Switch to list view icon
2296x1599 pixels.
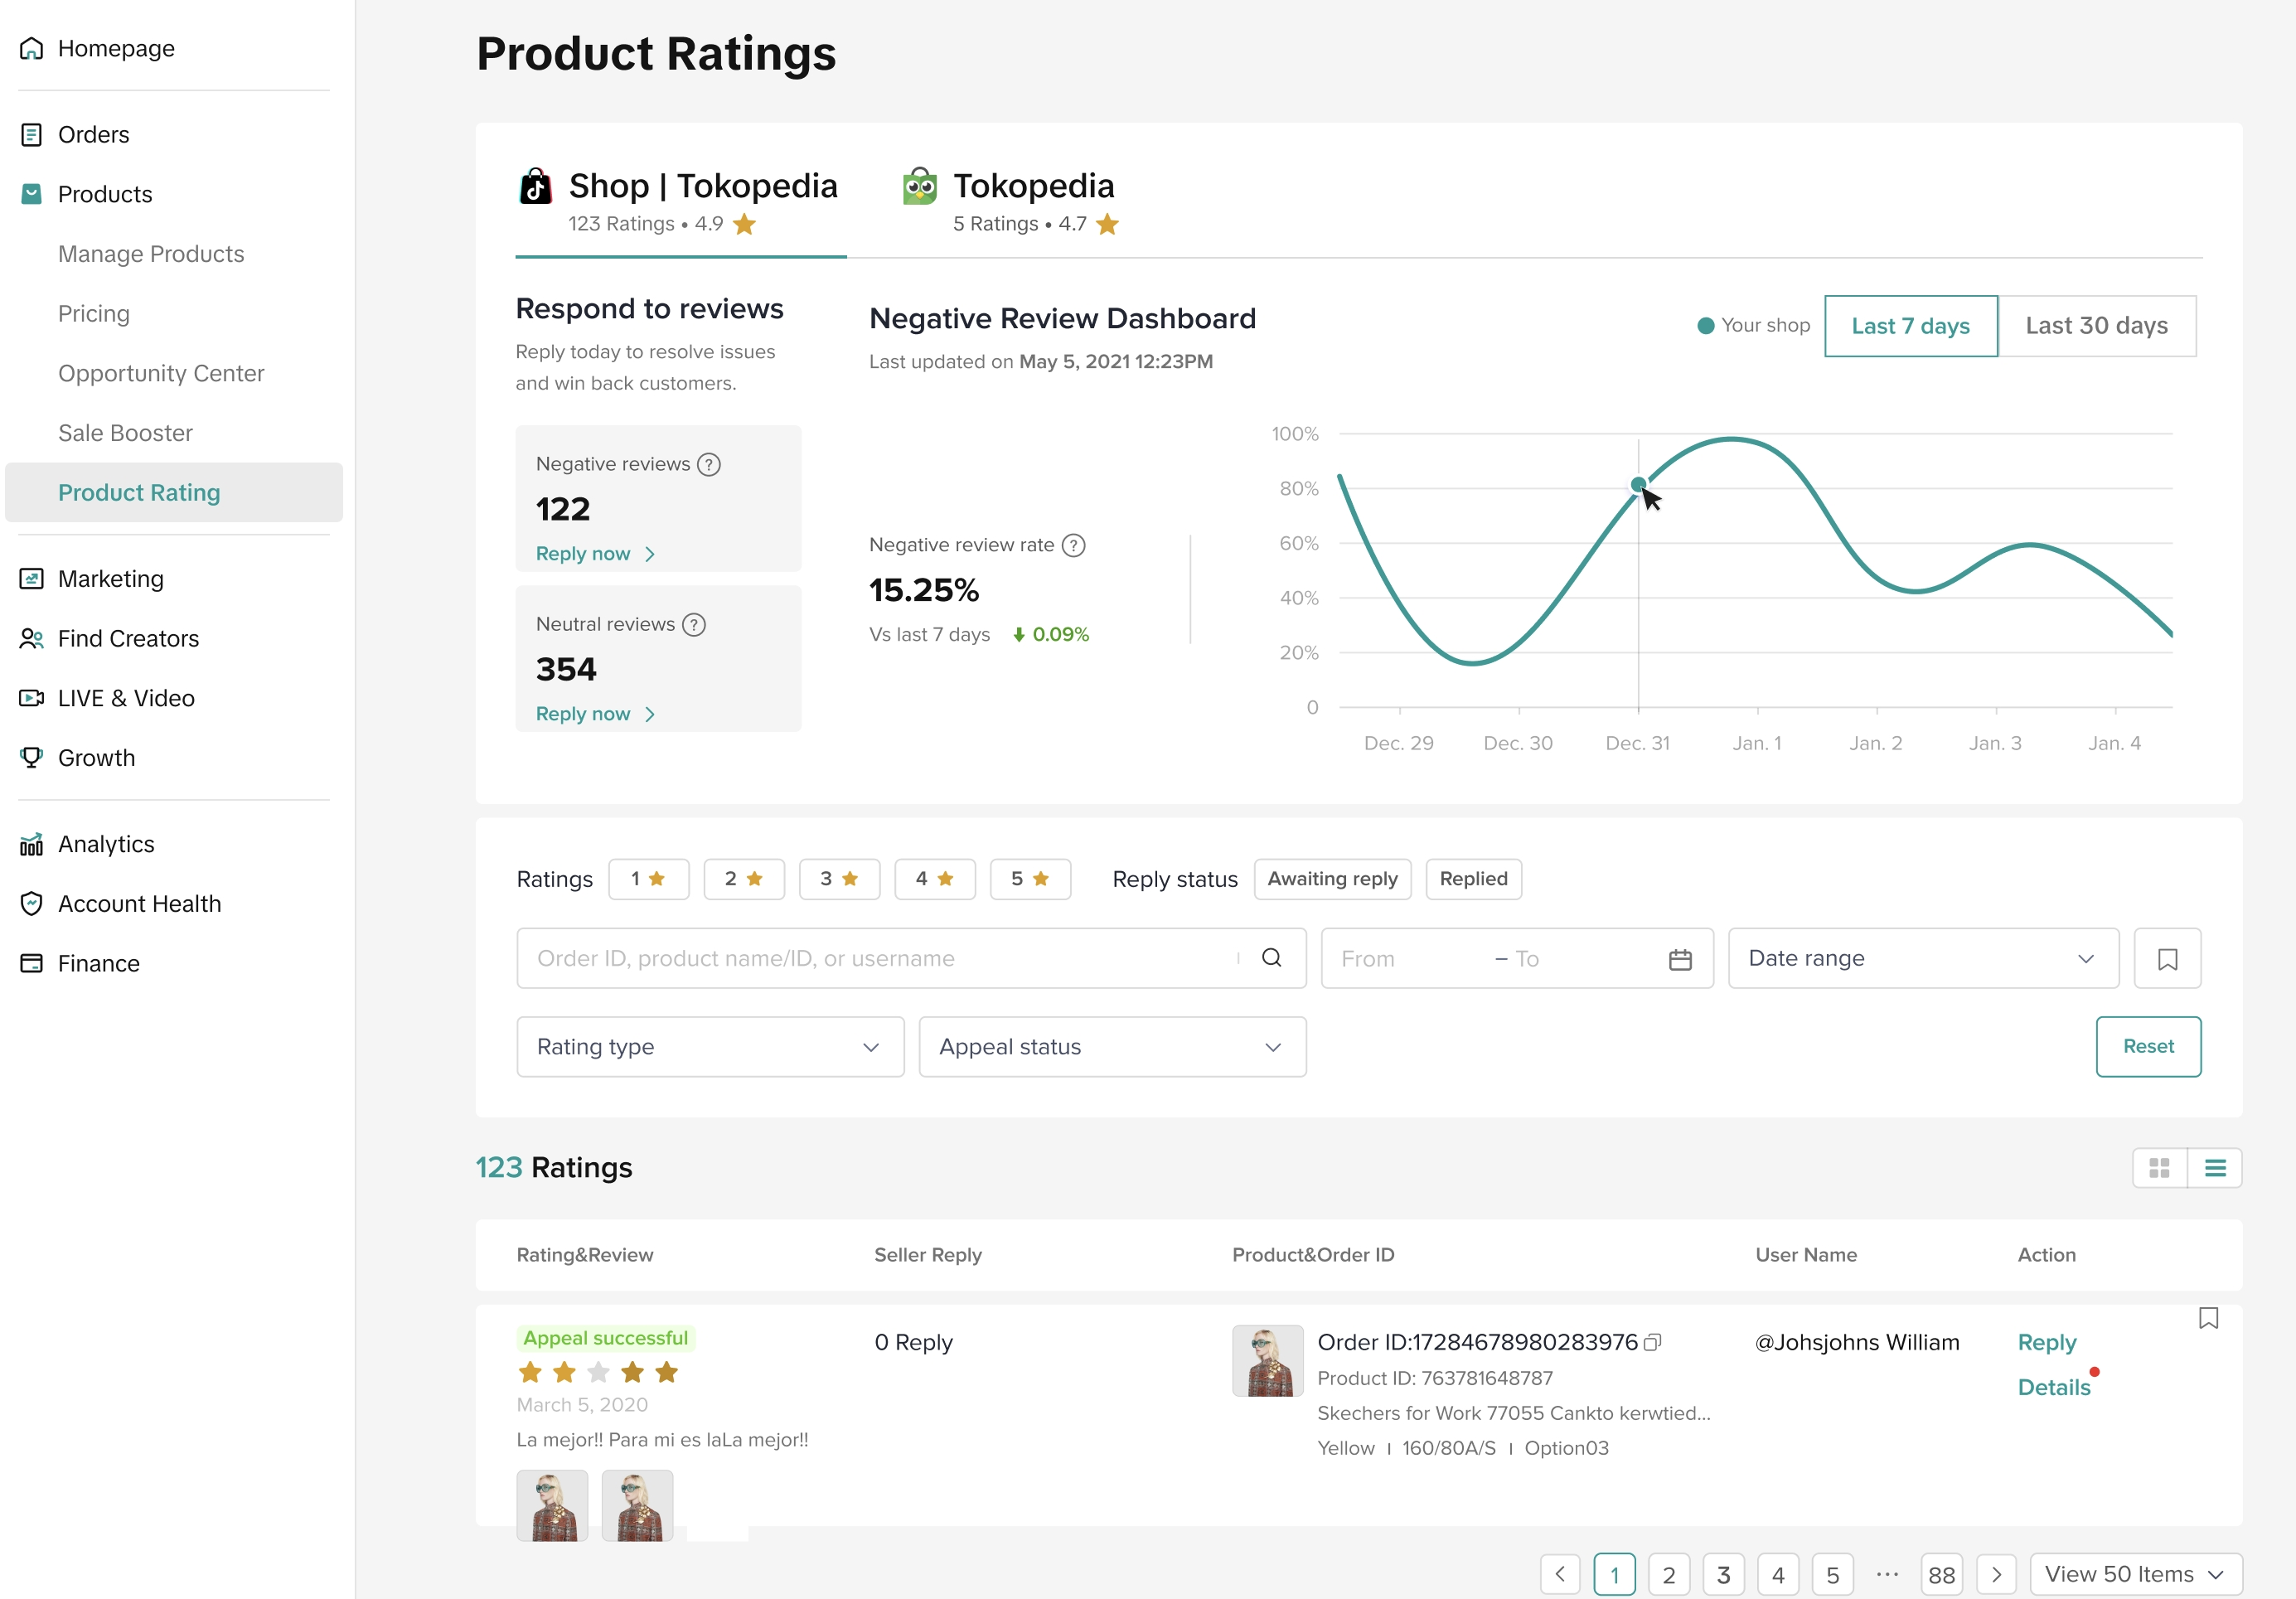point(2214,1168)
